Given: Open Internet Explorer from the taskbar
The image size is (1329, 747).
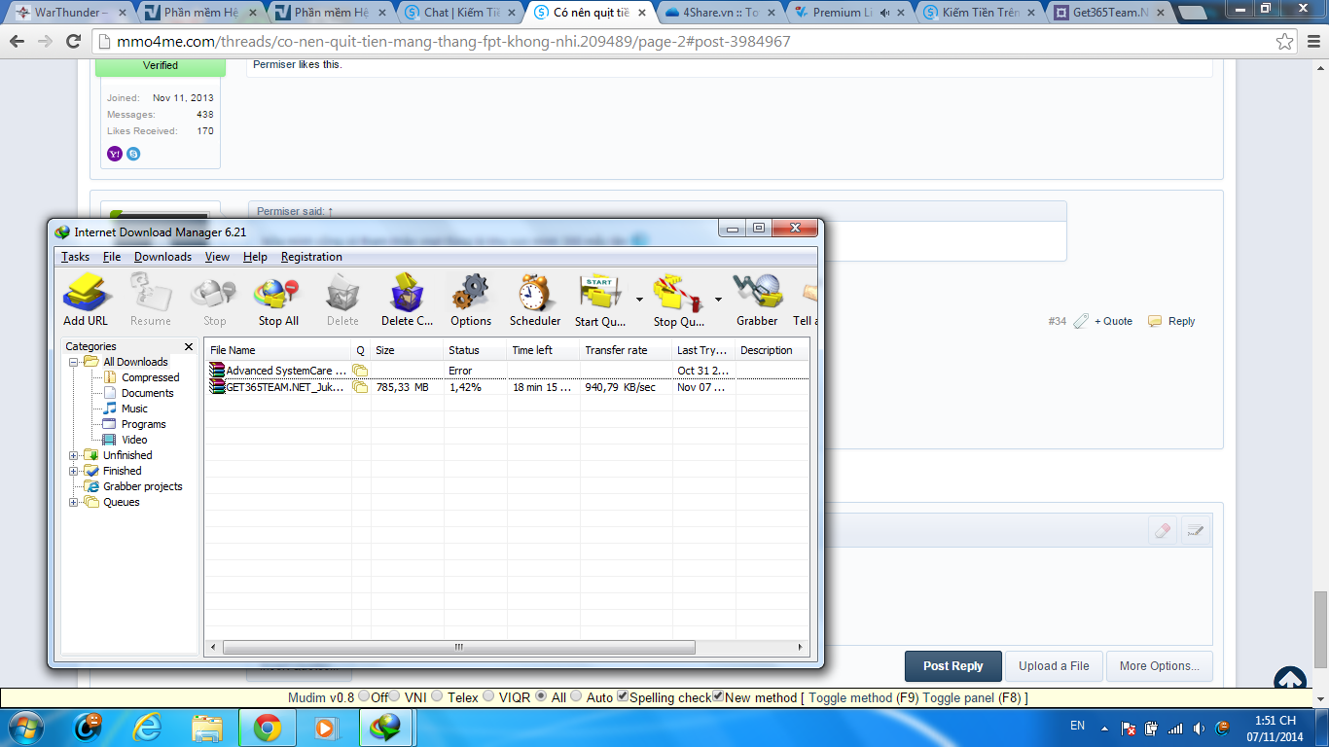Looking at the screenshot, I should click(x=148, y=728).
